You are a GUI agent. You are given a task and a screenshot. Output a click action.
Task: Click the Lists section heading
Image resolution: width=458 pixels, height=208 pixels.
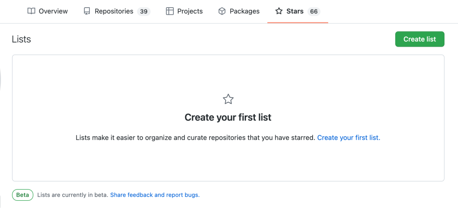21,39
